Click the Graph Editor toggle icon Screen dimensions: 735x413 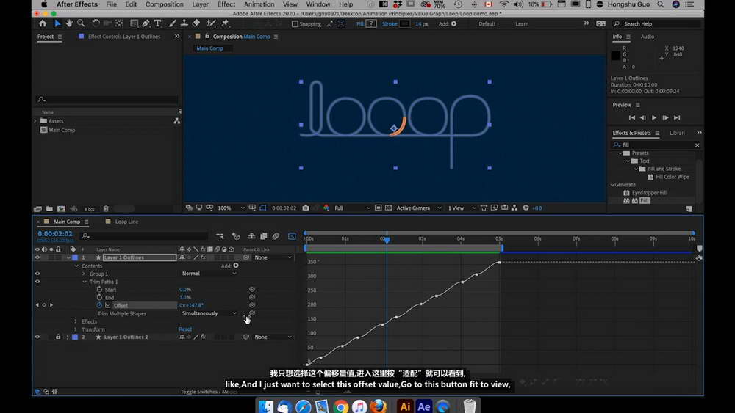(x=292, y=236)
